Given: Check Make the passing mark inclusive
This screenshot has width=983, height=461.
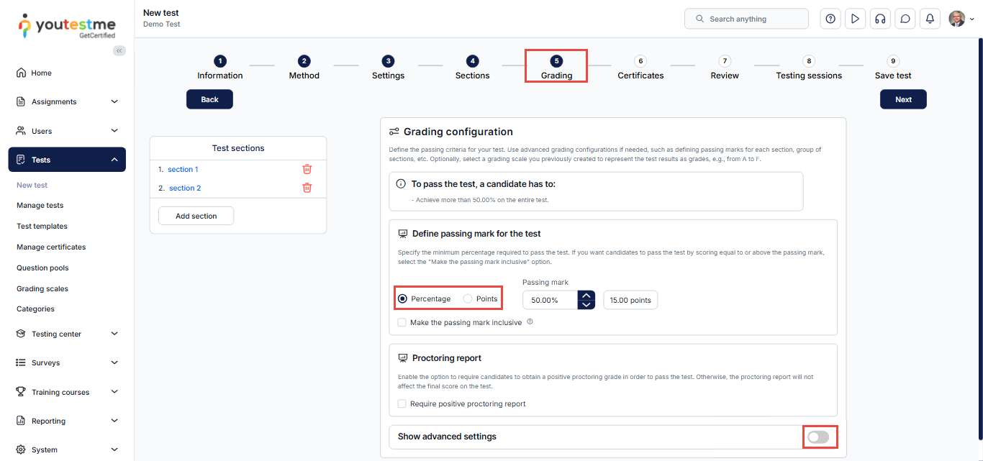Looking at the screenshot, I should (x=402, y=323).
